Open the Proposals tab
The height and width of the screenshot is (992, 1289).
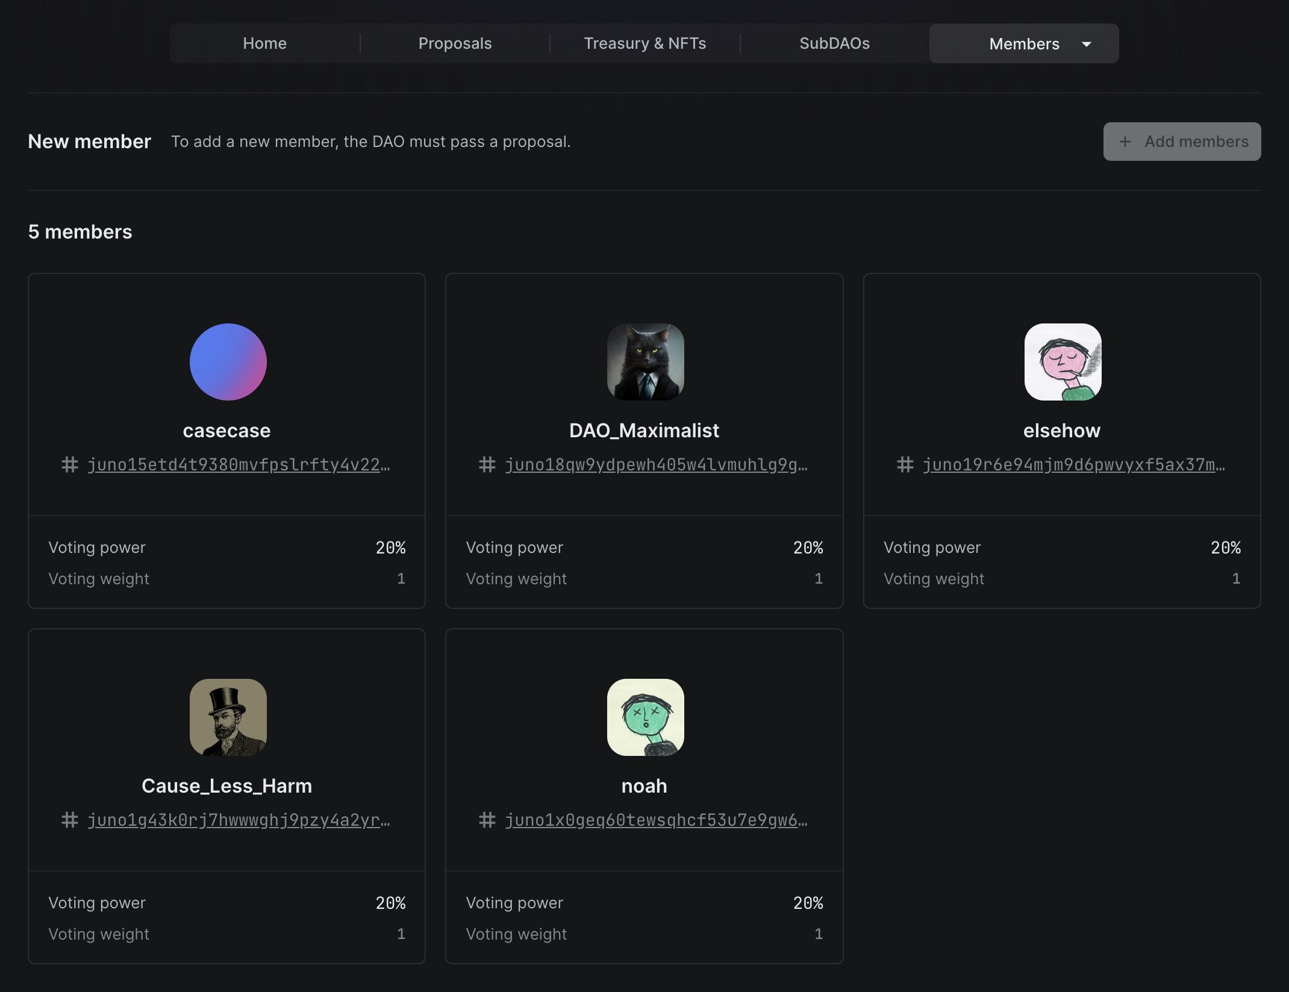coord(455,43)
